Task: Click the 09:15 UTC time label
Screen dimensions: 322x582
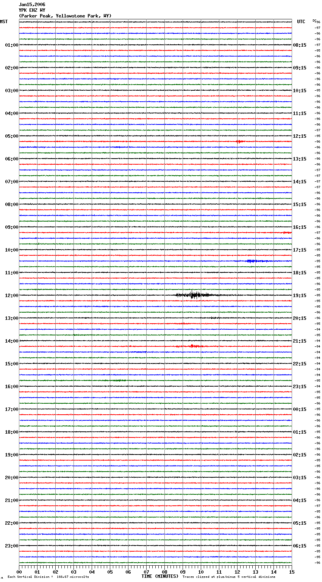Action: pyautogui.click(x=300, y=68)
